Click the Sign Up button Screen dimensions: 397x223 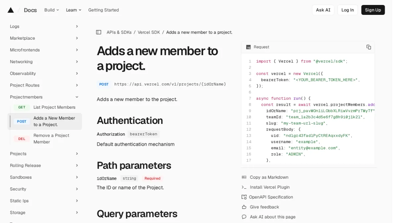[x=373, y=10]
